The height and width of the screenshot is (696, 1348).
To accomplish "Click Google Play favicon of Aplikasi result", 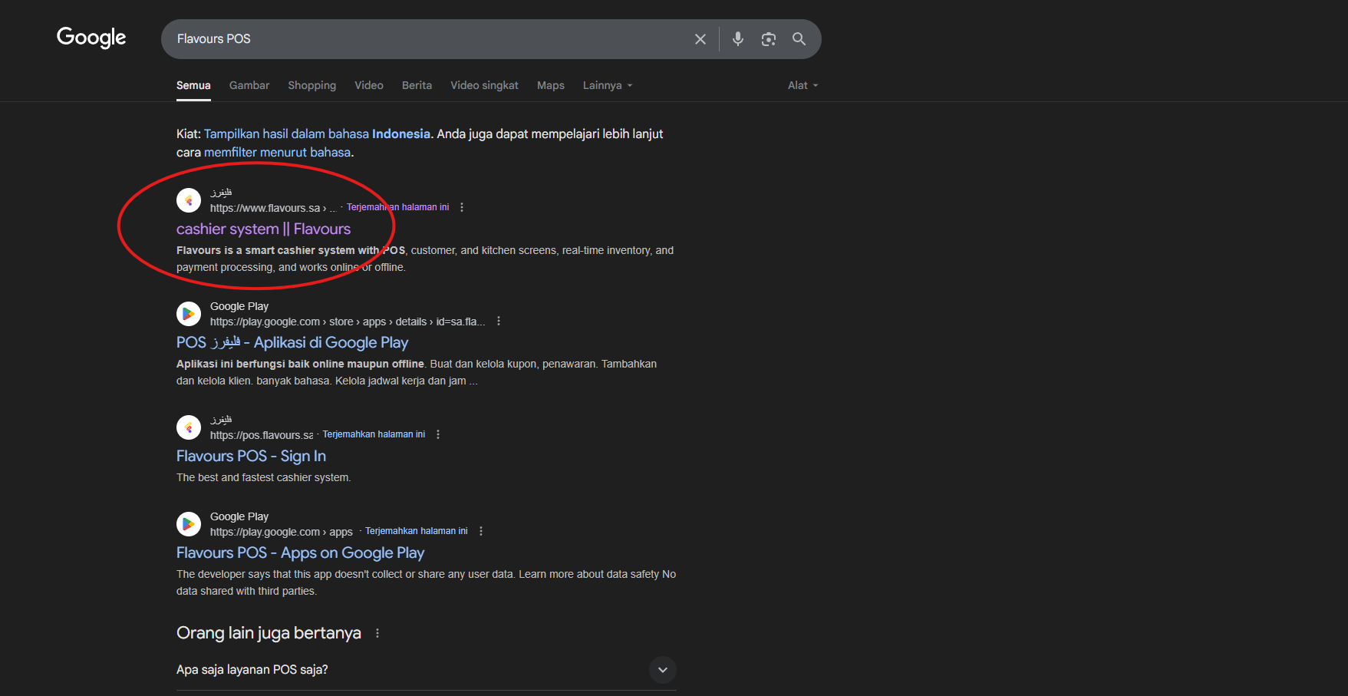I will 189,314.
